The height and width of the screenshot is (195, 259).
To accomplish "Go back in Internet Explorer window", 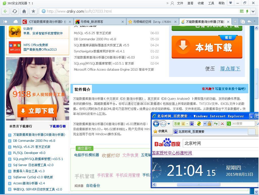I will pyautogui.click(x=156, y=124).
